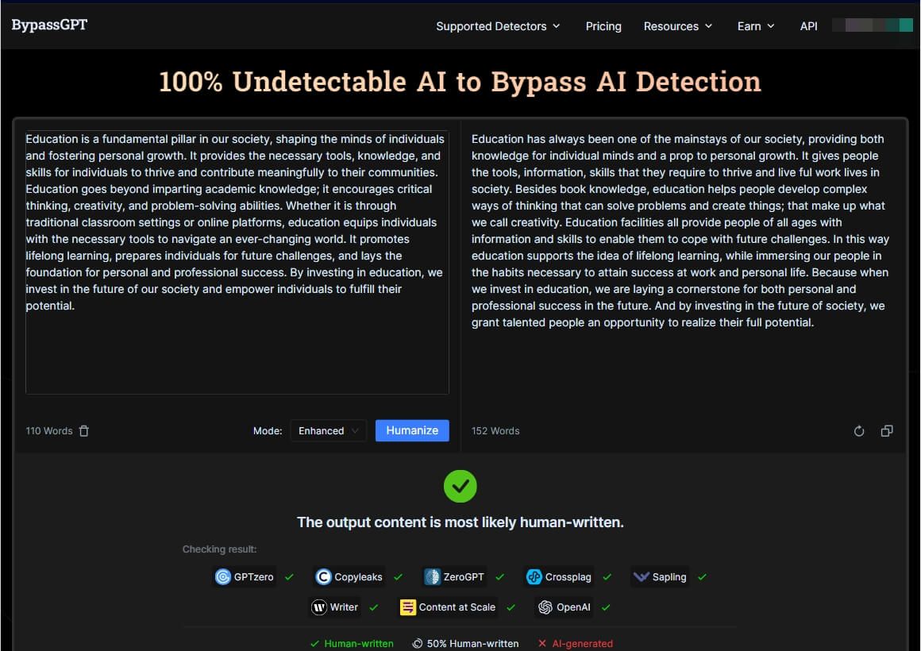The width and height of the screenshot is (921, 651).
Task: Click the regenerate refresh icon
Action: pyautogui.click(x=859, y=431)
